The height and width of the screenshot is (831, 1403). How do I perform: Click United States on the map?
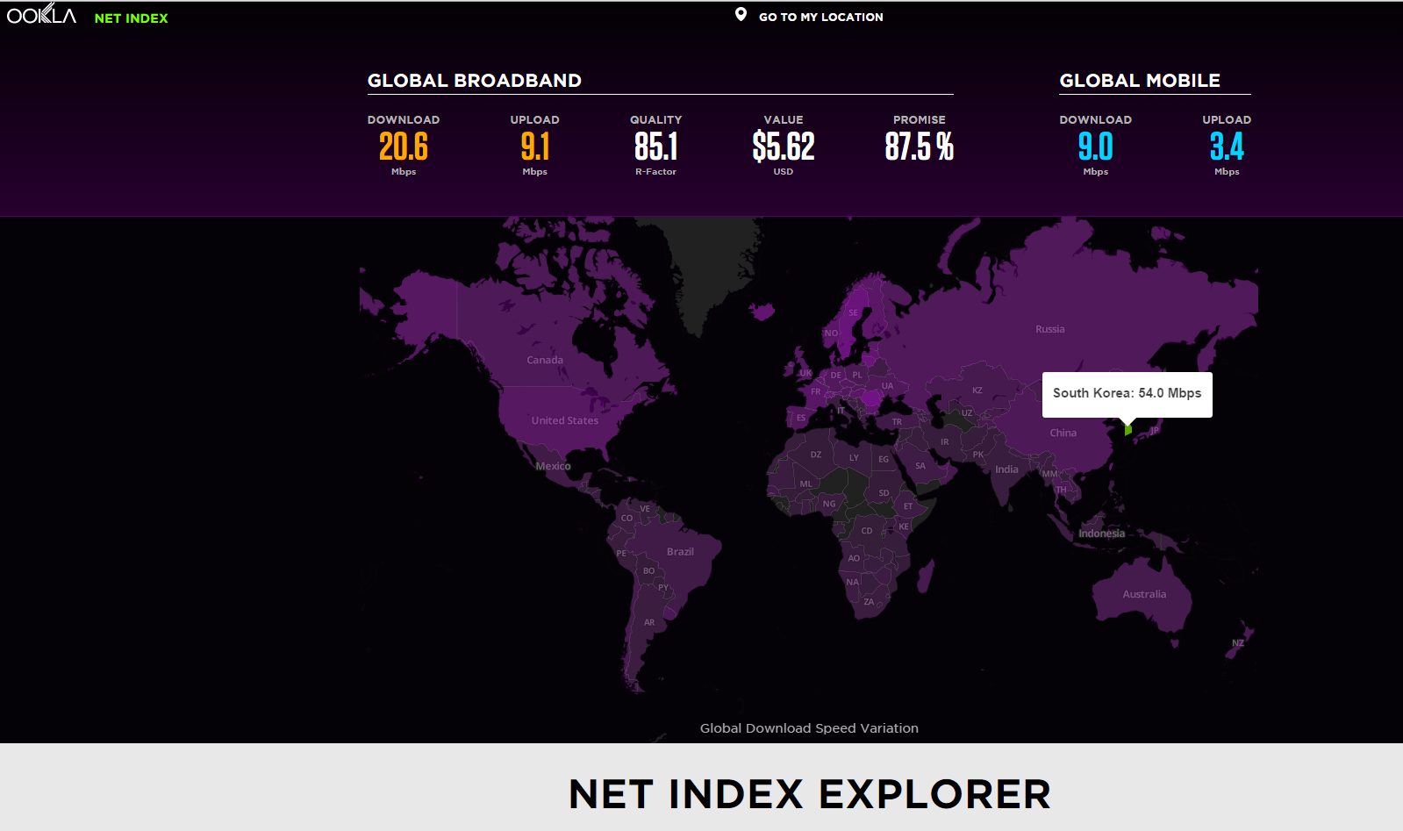click(x=564, y=421)
